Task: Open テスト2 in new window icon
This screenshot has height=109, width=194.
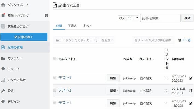Action: click(190, 91)
